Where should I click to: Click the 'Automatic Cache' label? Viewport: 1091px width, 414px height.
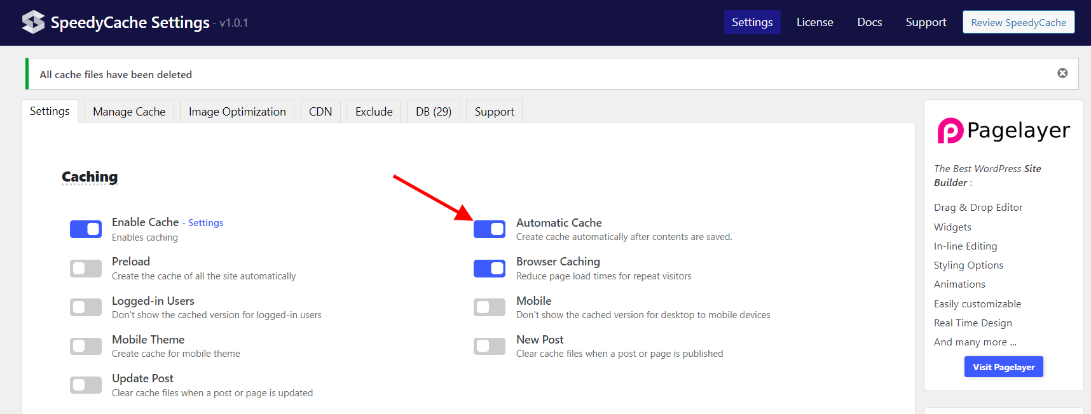[559, 223]
